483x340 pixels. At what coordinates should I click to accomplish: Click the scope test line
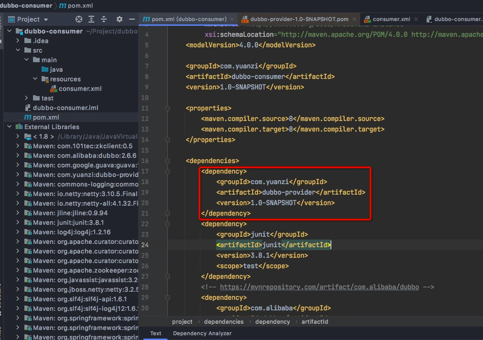click(252, 266)
